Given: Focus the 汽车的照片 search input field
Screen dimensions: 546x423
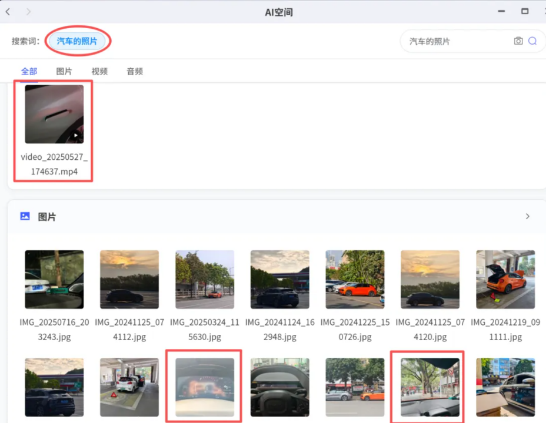Looking at the screenshot, I should (456, 41).
